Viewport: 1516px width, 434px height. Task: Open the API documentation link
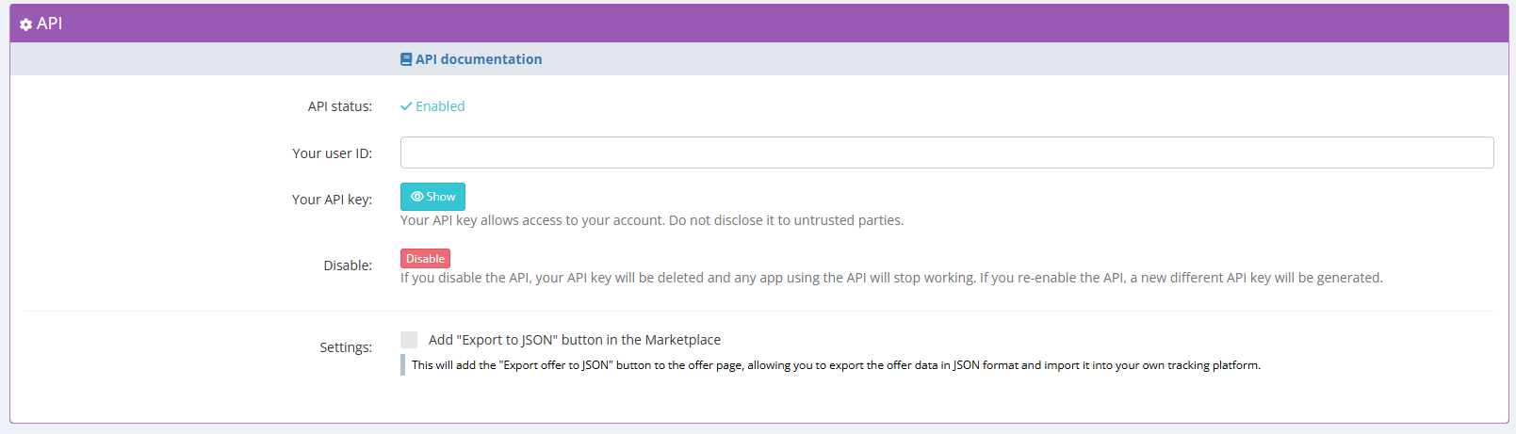click(479, 59)
